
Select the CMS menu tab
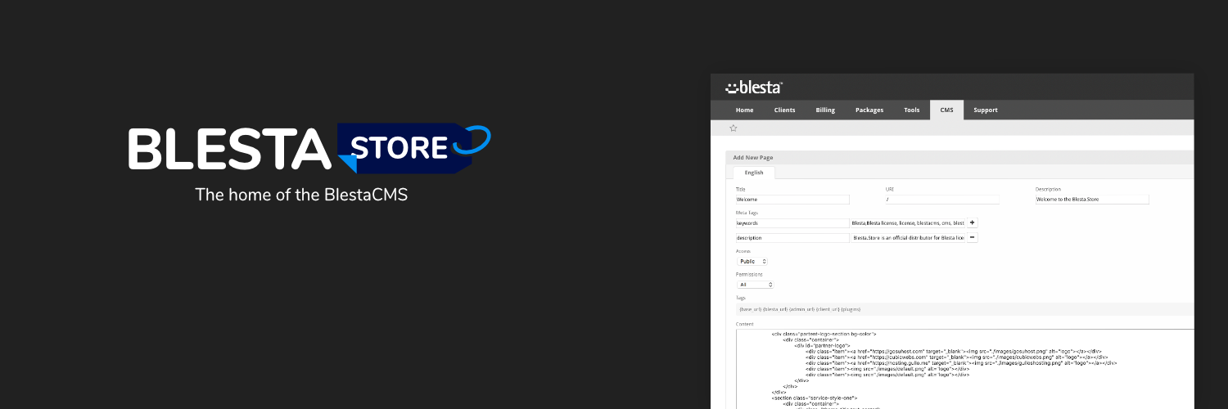point(946,110)
